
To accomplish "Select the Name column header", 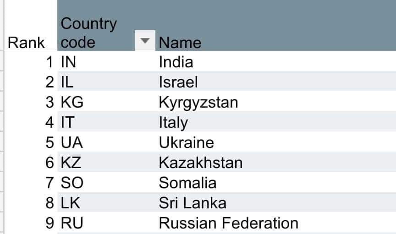I will pyautogui.click(x=276, y=26).
